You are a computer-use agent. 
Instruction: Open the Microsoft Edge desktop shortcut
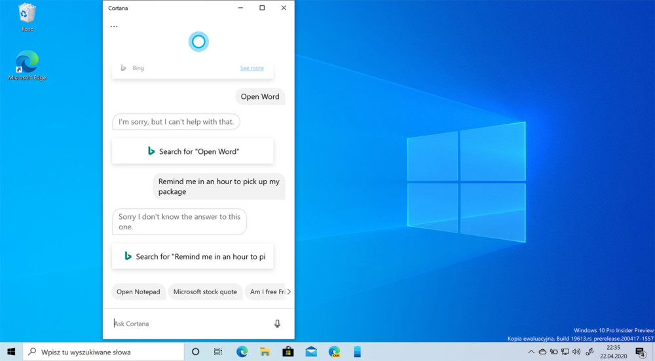27,65
